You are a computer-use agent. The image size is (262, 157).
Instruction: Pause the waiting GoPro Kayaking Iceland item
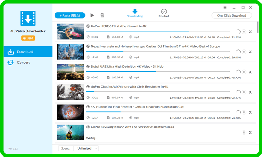244,132
